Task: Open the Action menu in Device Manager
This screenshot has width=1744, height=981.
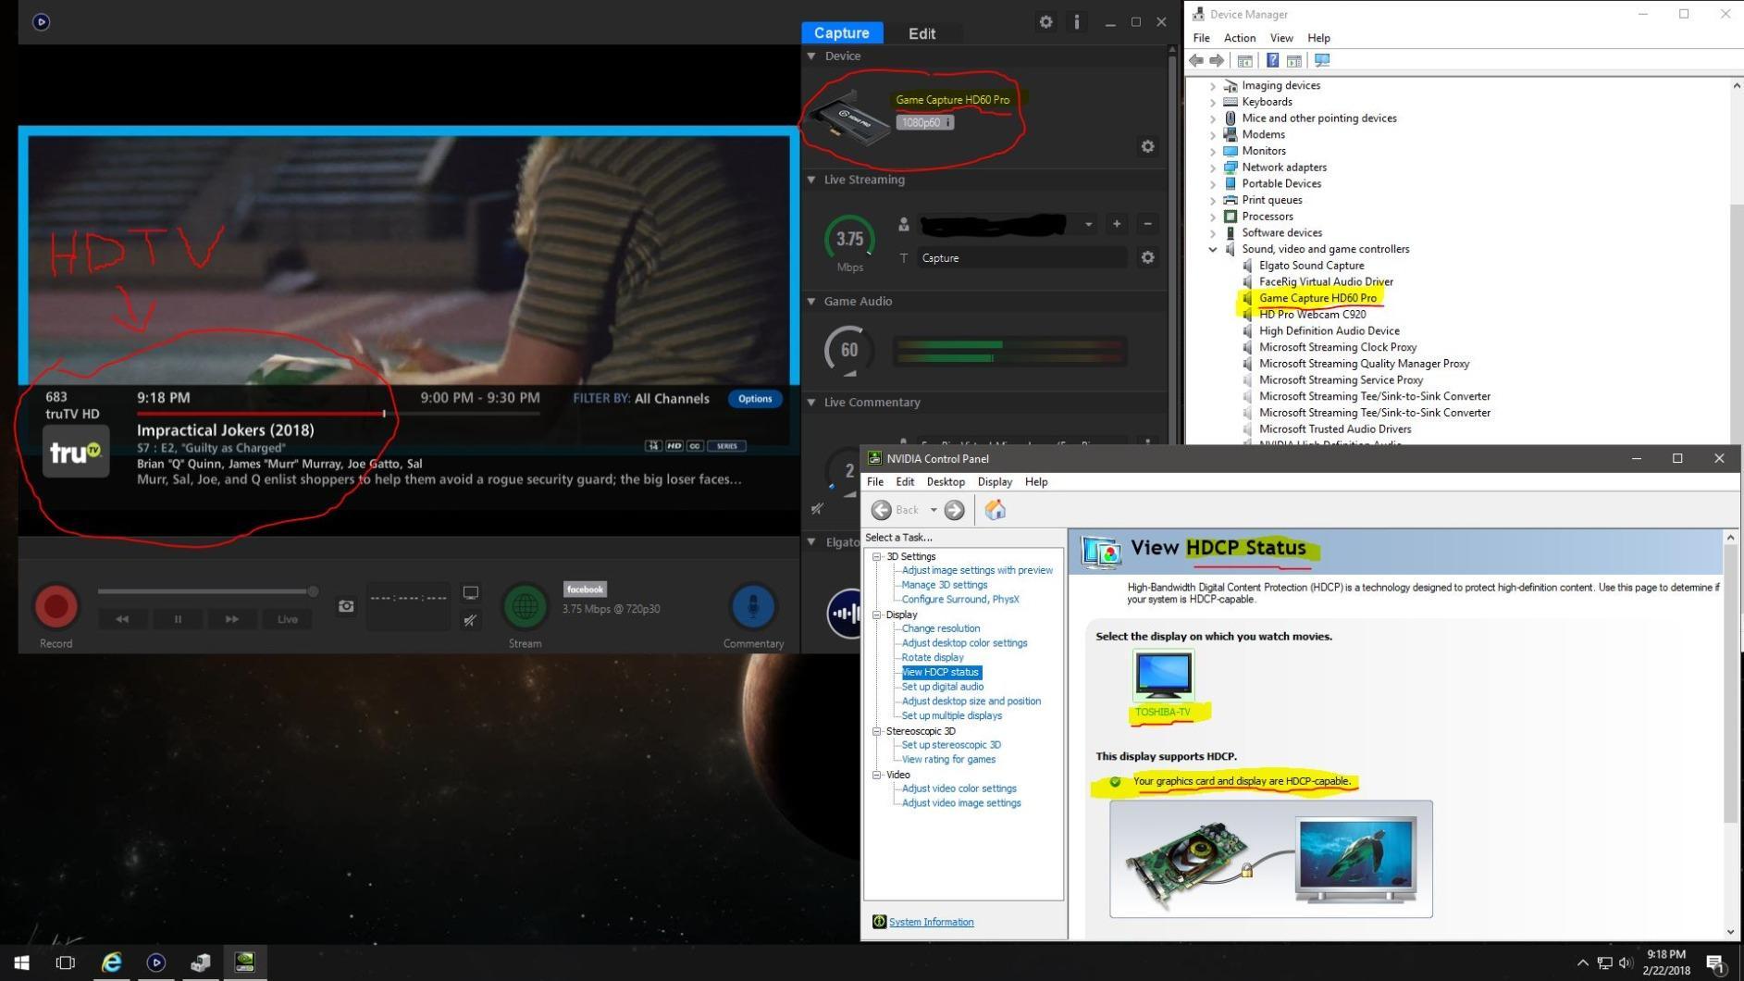Action: tap(1239, 38)
